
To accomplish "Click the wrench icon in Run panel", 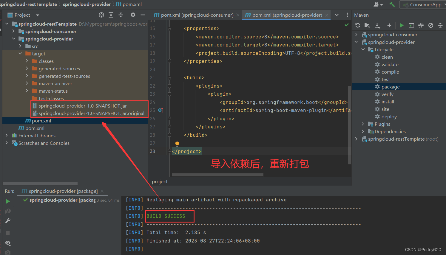I will click(x=8, y=221).
